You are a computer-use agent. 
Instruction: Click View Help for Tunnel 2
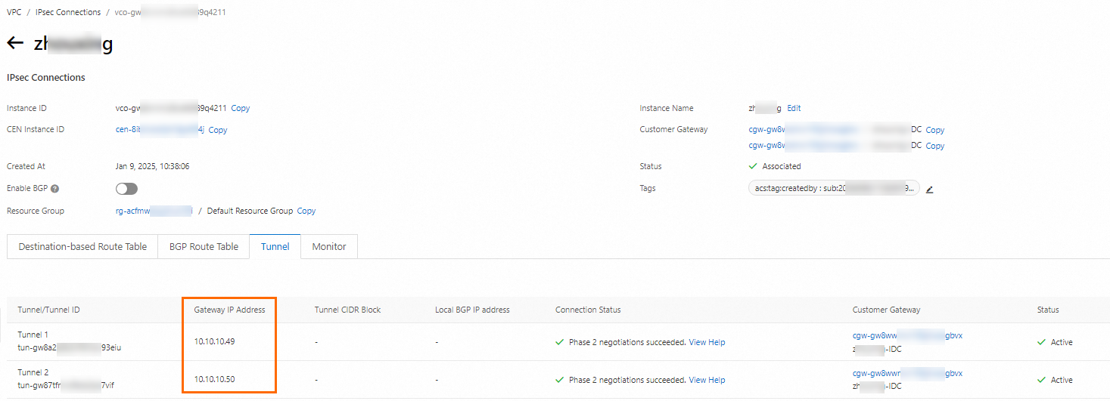coord(707,381)
